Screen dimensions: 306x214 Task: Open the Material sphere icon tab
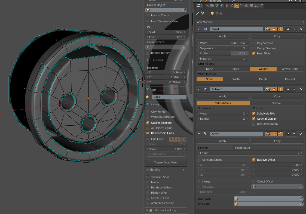[246, 6]
